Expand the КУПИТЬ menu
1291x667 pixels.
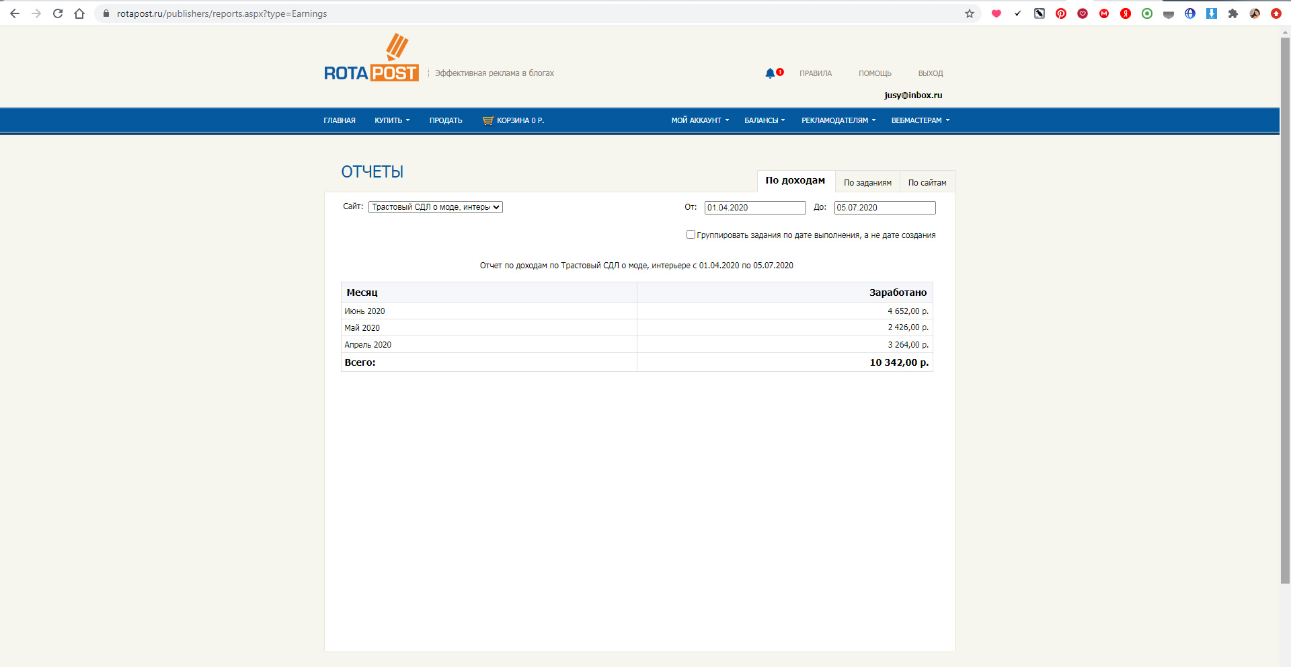(x=392, y=120)
